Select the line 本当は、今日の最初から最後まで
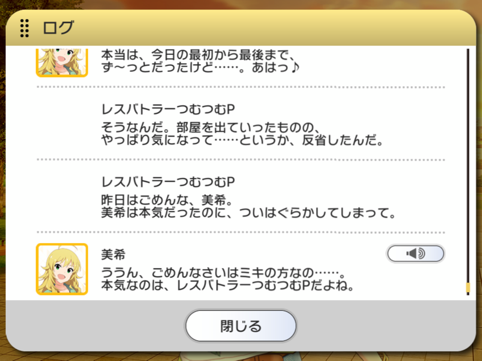The height and width of the screenshot is (361, 482). (x=199, y=55)
